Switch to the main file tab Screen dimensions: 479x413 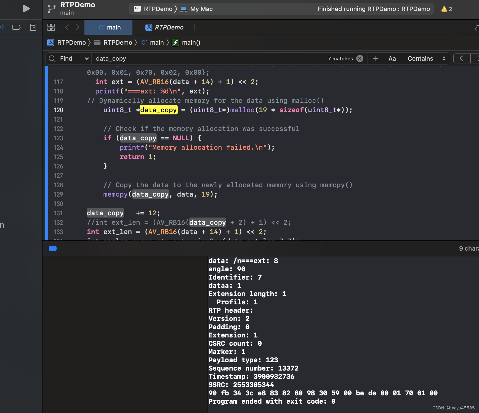click(108, 27)
